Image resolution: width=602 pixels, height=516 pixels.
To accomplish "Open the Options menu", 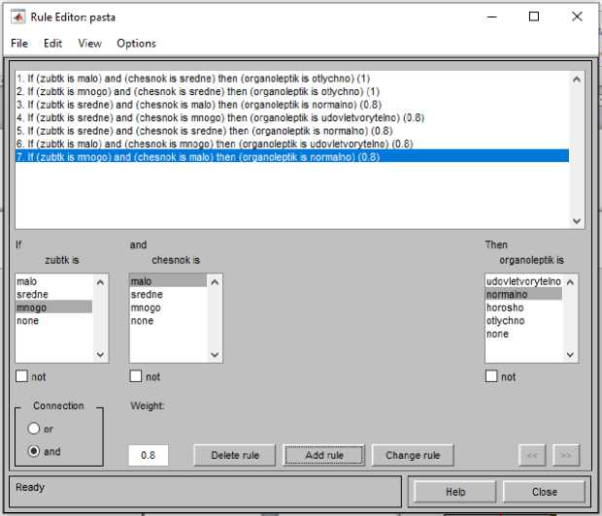I will coord(136,44).
